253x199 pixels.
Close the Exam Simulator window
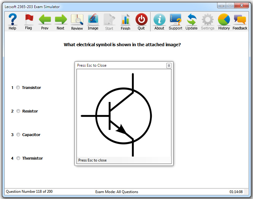(242, 6)
